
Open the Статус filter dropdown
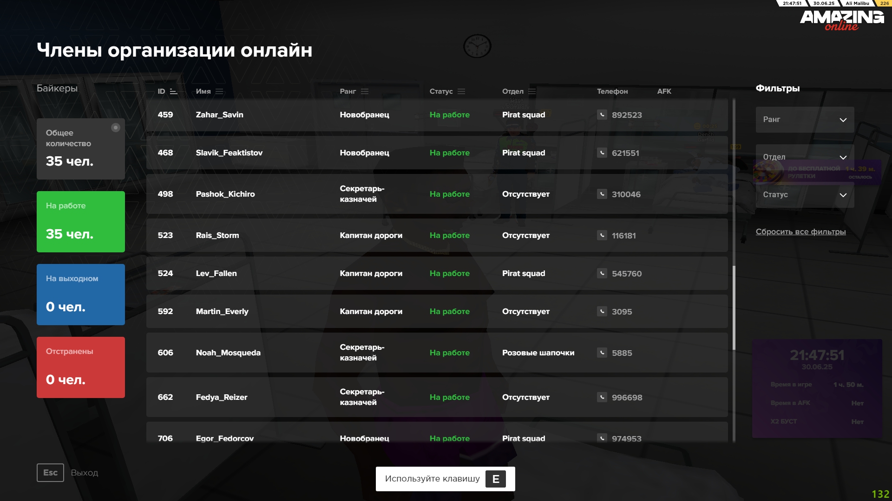(x=805, y=195)
